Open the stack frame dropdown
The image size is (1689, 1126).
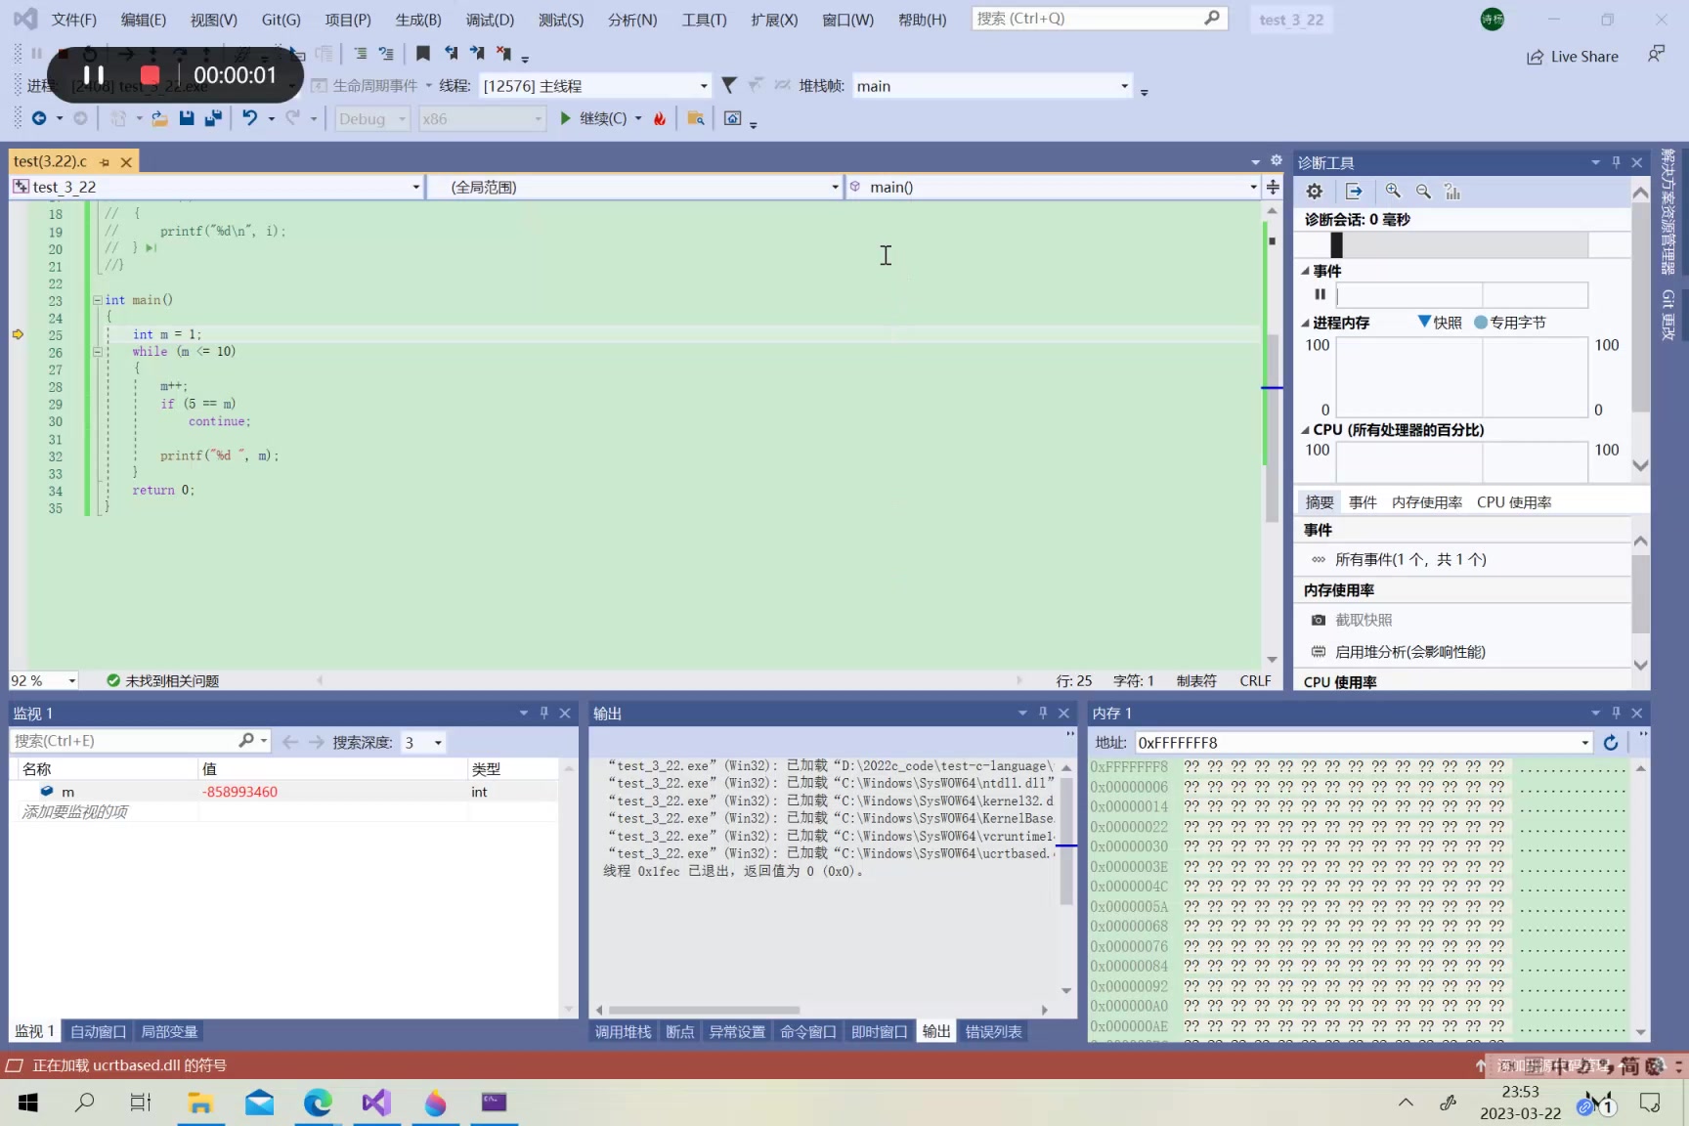pyautogui.click(x=1124, y=86)
